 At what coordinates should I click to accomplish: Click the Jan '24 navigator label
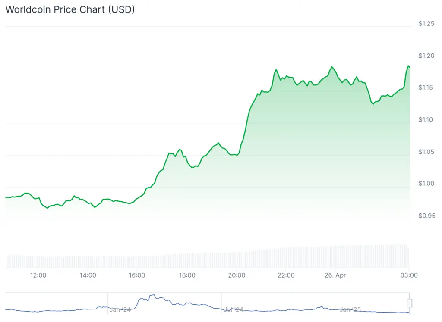(120, 309)
